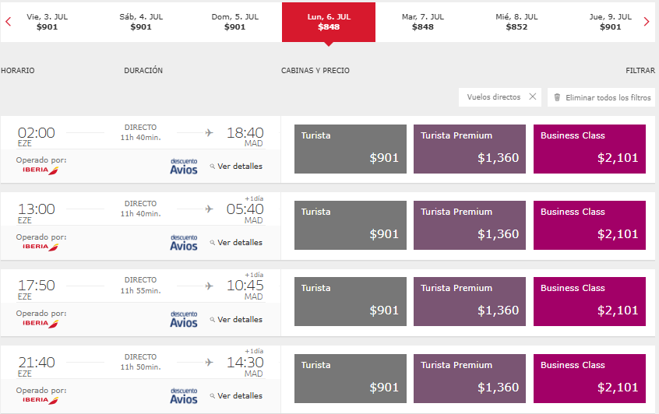Click the magnifier icon on the 17:50 flight
The height and width of the screenshot is (414, 659).
212,320
